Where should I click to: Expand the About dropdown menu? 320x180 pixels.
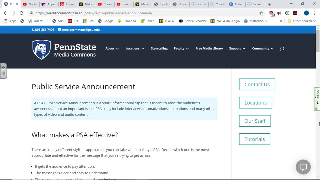(x=112, y=48)
